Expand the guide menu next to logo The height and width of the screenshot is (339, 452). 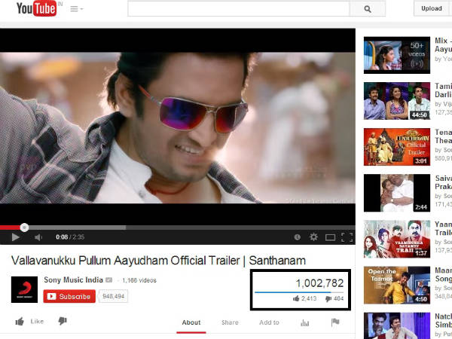[77, 9]
